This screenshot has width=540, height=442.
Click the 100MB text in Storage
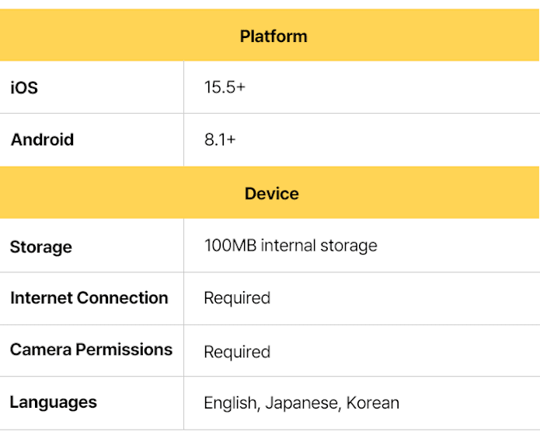(230, 246)
